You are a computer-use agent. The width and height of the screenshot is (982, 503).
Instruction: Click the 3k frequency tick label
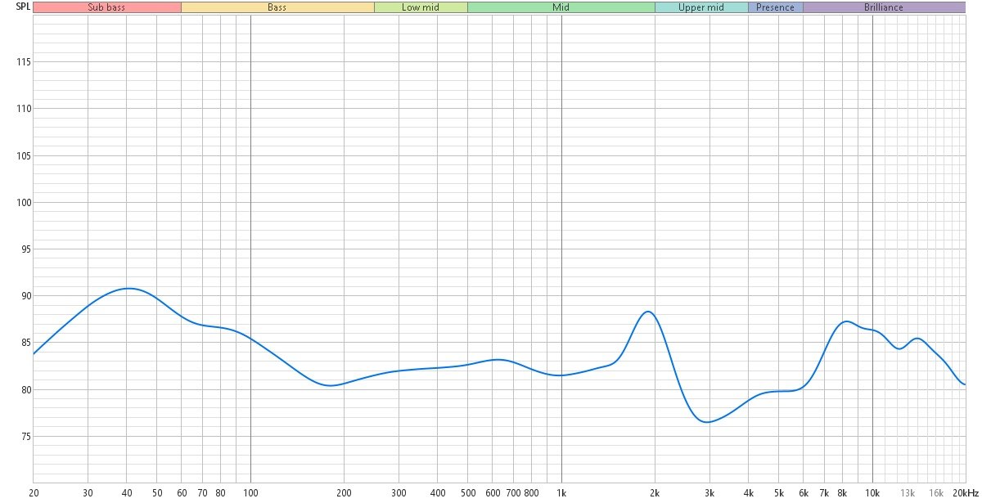coord(709,493)
